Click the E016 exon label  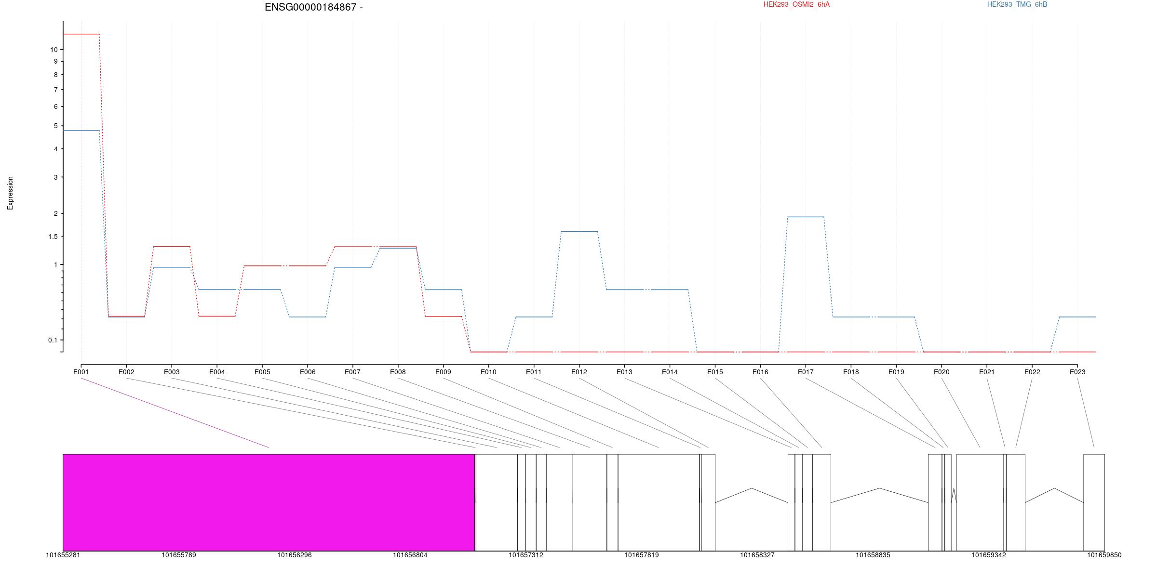click(x=760, y=372)
